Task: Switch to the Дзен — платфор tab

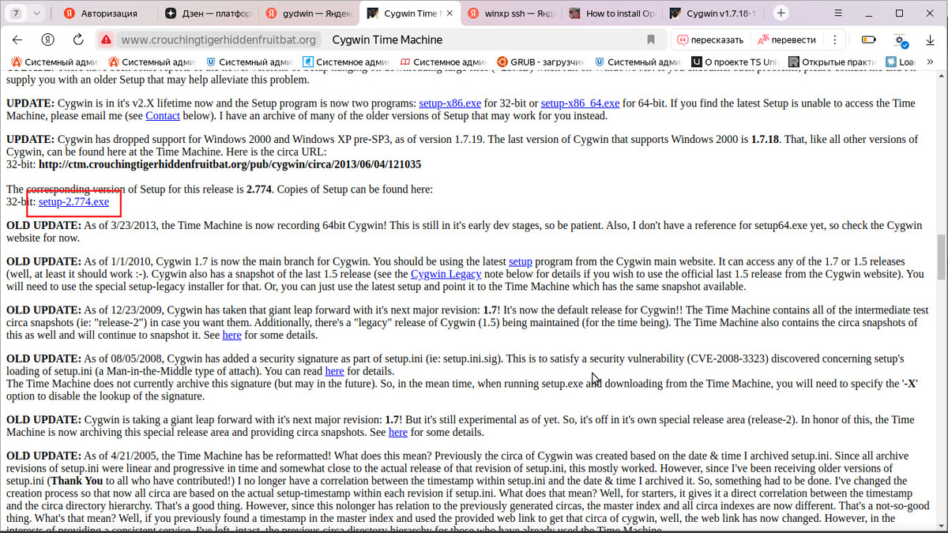Action: tap(209, 13)
